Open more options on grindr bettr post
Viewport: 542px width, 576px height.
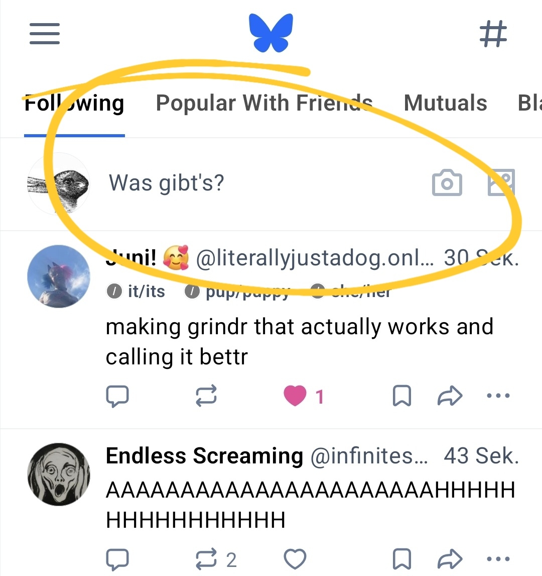[x=498, y=396]
